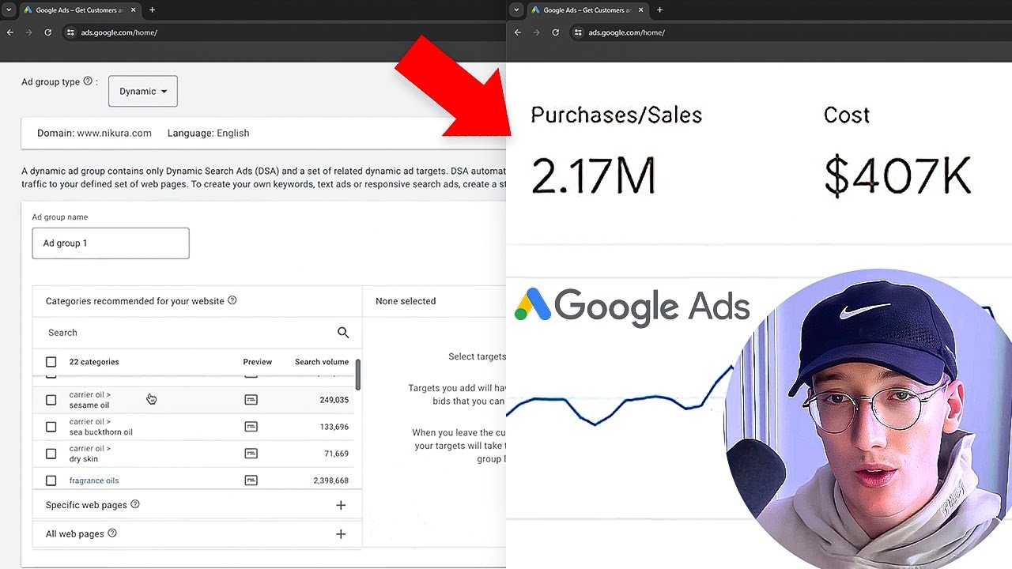Open tab search chevron in right browser window
This screenshot has width=1012, height=569.
516,10
